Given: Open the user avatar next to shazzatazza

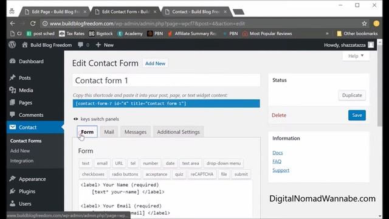Looking at the screenshot, I should tap(371, 45).
